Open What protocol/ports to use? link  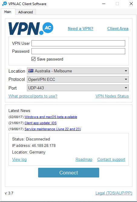[x=33, y=96]
